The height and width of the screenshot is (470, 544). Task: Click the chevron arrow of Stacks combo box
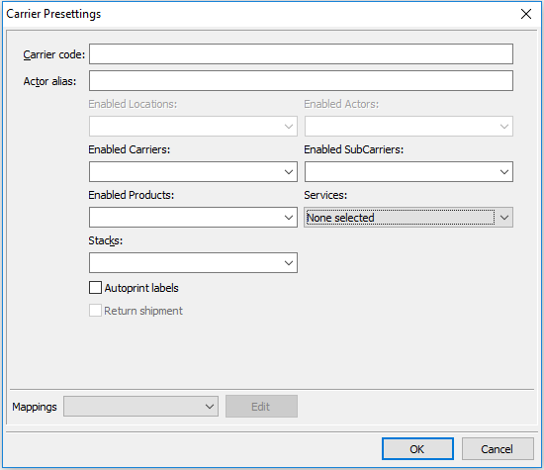point(289,263)
